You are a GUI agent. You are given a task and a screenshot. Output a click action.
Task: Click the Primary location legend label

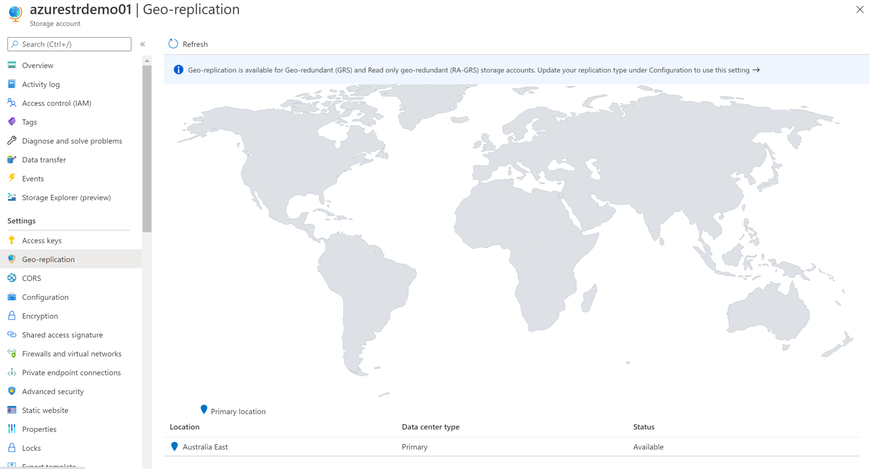tap(238, 411)
